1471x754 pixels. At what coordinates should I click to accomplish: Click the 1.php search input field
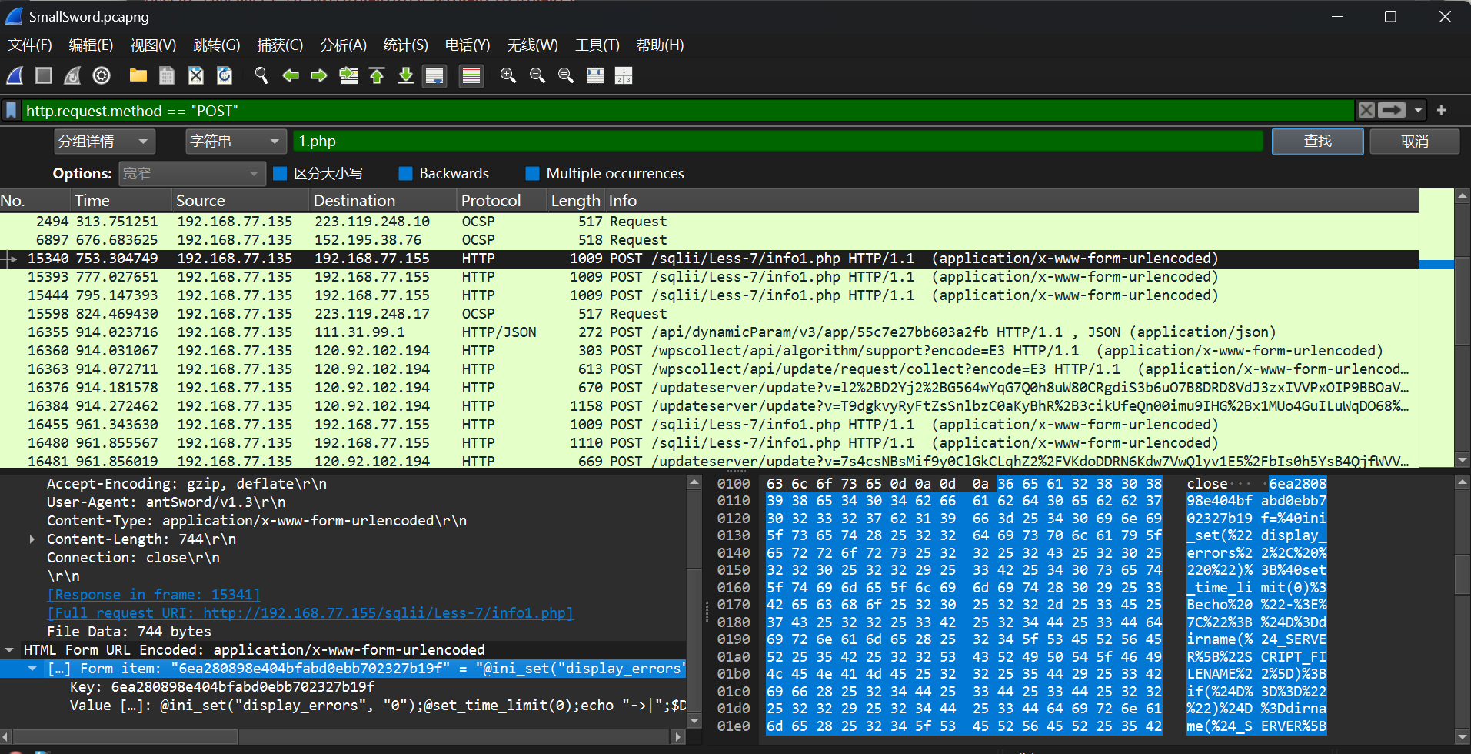[777, 142]
